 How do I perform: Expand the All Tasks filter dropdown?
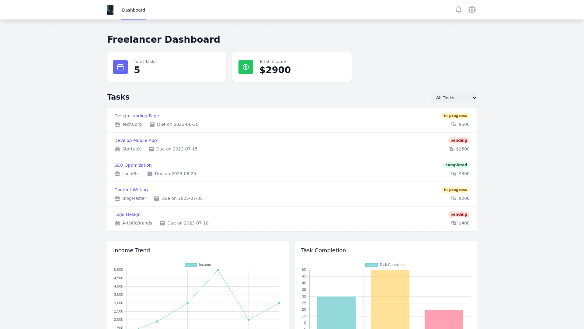(454, 98)
